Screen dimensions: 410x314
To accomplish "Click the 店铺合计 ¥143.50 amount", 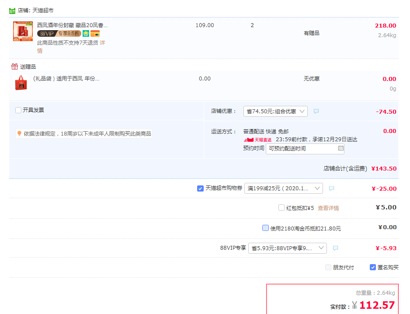I will click(384, 168).
